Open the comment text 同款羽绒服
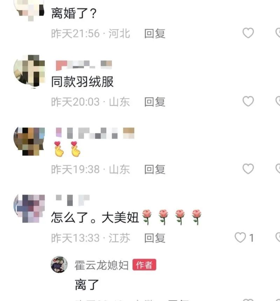Image resolution: width=280 pixels, height=301 pixels. click(82, 82)
